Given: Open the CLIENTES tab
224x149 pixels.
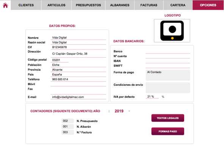Looking at the screenshot, I should point(26,5).
